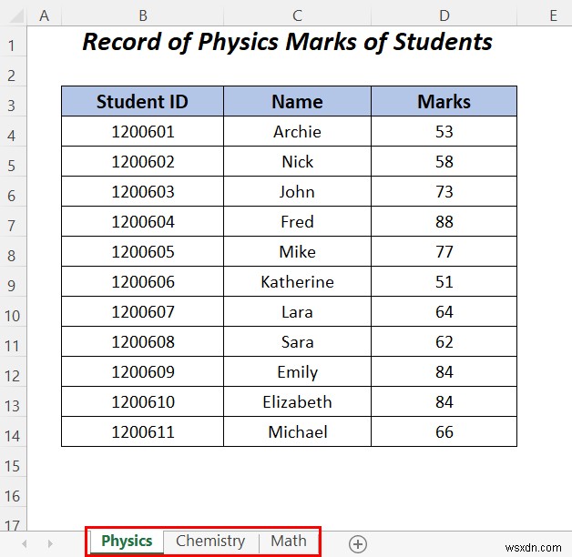The width and height of the screenshot is (572, 557).
Task: Click the next sheet navigation arrow
Action: pyautogui.click(x=50, y=544)
